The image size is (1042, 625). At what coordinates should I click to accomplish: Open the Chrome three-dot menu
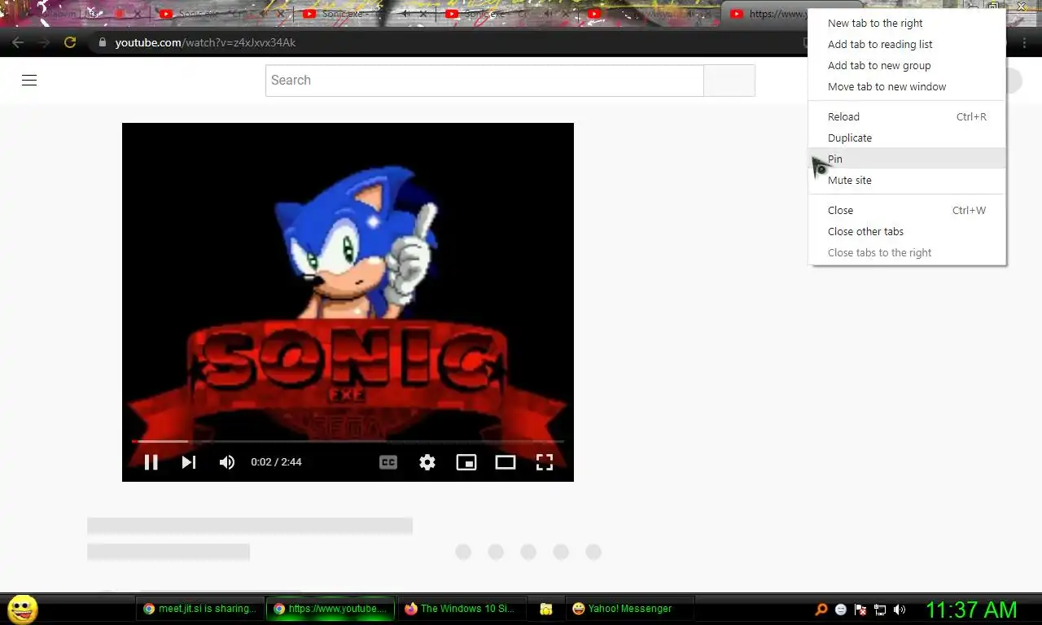(x=1024, y=42)
